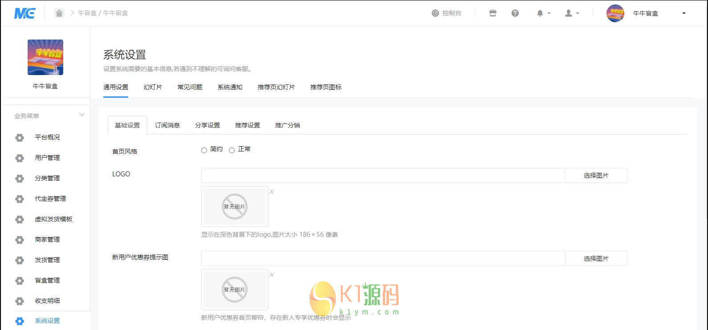The height and width of the screenshot is (330, 708).
Task: Collapse the 业务菜单 section
Action: [82, 115]
